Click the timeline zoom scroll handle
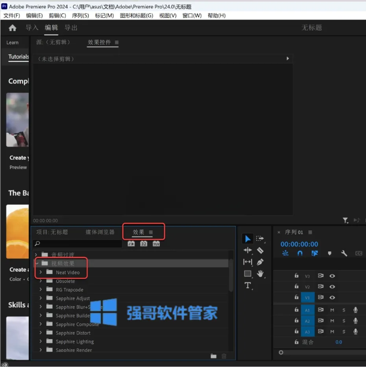Image resolution: width=366 pixels, height=367 pixels. [x=281, y=352]
